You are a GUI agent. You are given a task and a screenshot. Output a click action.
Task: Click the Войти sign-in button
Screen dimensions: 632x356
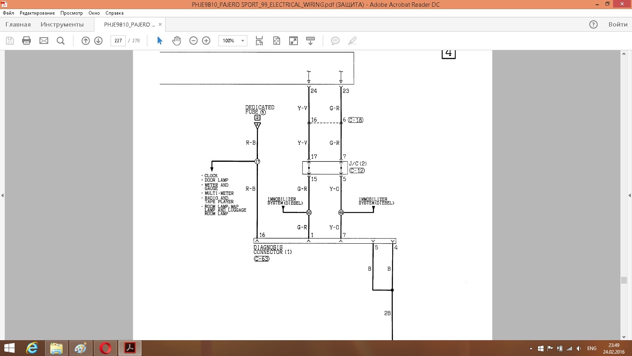[618, 25]
